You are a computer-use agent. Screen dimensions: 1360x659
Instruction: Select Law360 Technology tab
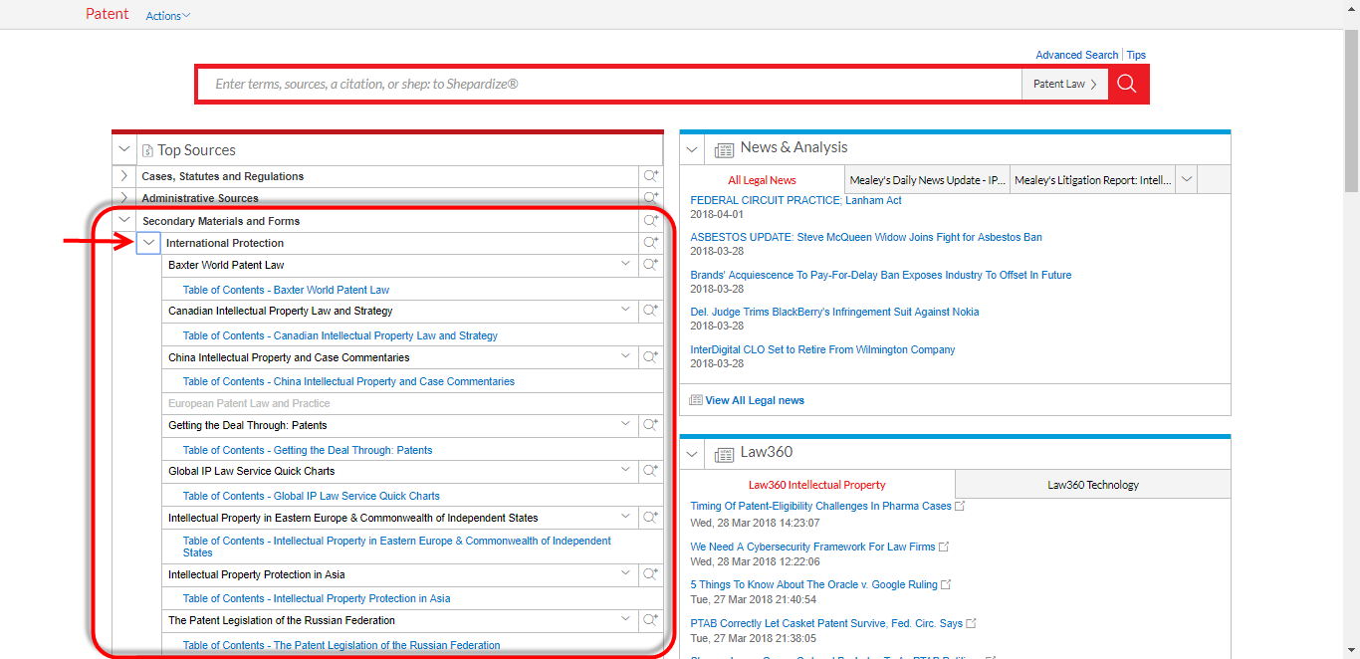tap(1092, 485)
